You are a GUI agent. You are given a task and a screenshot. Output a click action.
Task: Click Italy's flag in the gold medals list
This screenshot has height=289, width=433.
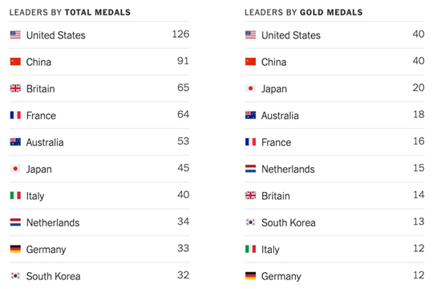pos(250,249)
